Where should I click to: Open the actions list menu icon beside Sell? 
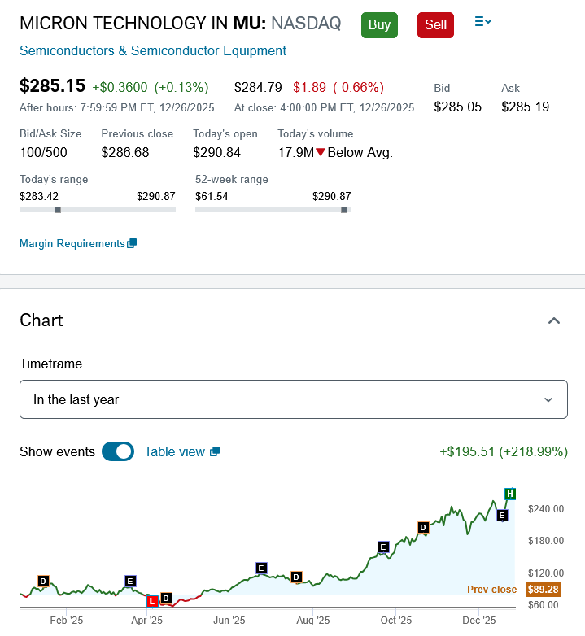pos(482,21)
